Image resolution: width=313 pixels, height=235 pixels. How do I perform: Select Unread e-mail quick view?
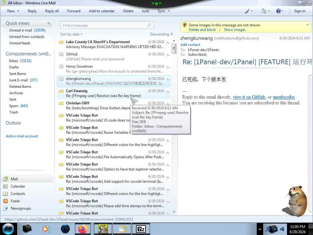(27, 30)
